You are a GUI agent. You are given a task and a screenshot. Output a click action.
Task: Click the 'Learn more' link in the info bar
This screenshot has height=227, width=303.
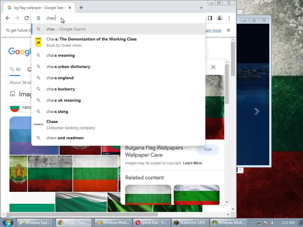(213, 30)
